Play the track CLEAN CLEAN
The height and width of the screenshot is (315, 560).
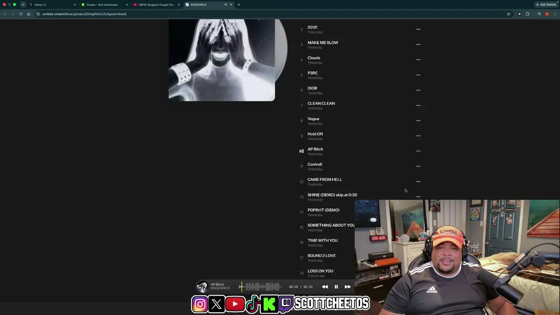[x=321, y=104]
